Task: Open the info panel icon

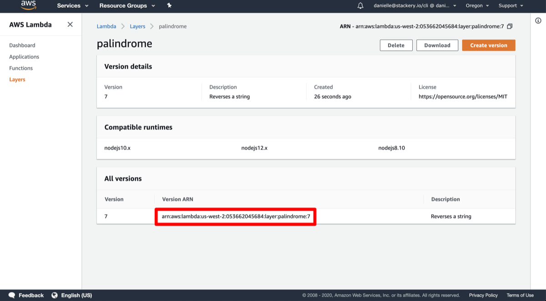Action: [x=538, y=21]
